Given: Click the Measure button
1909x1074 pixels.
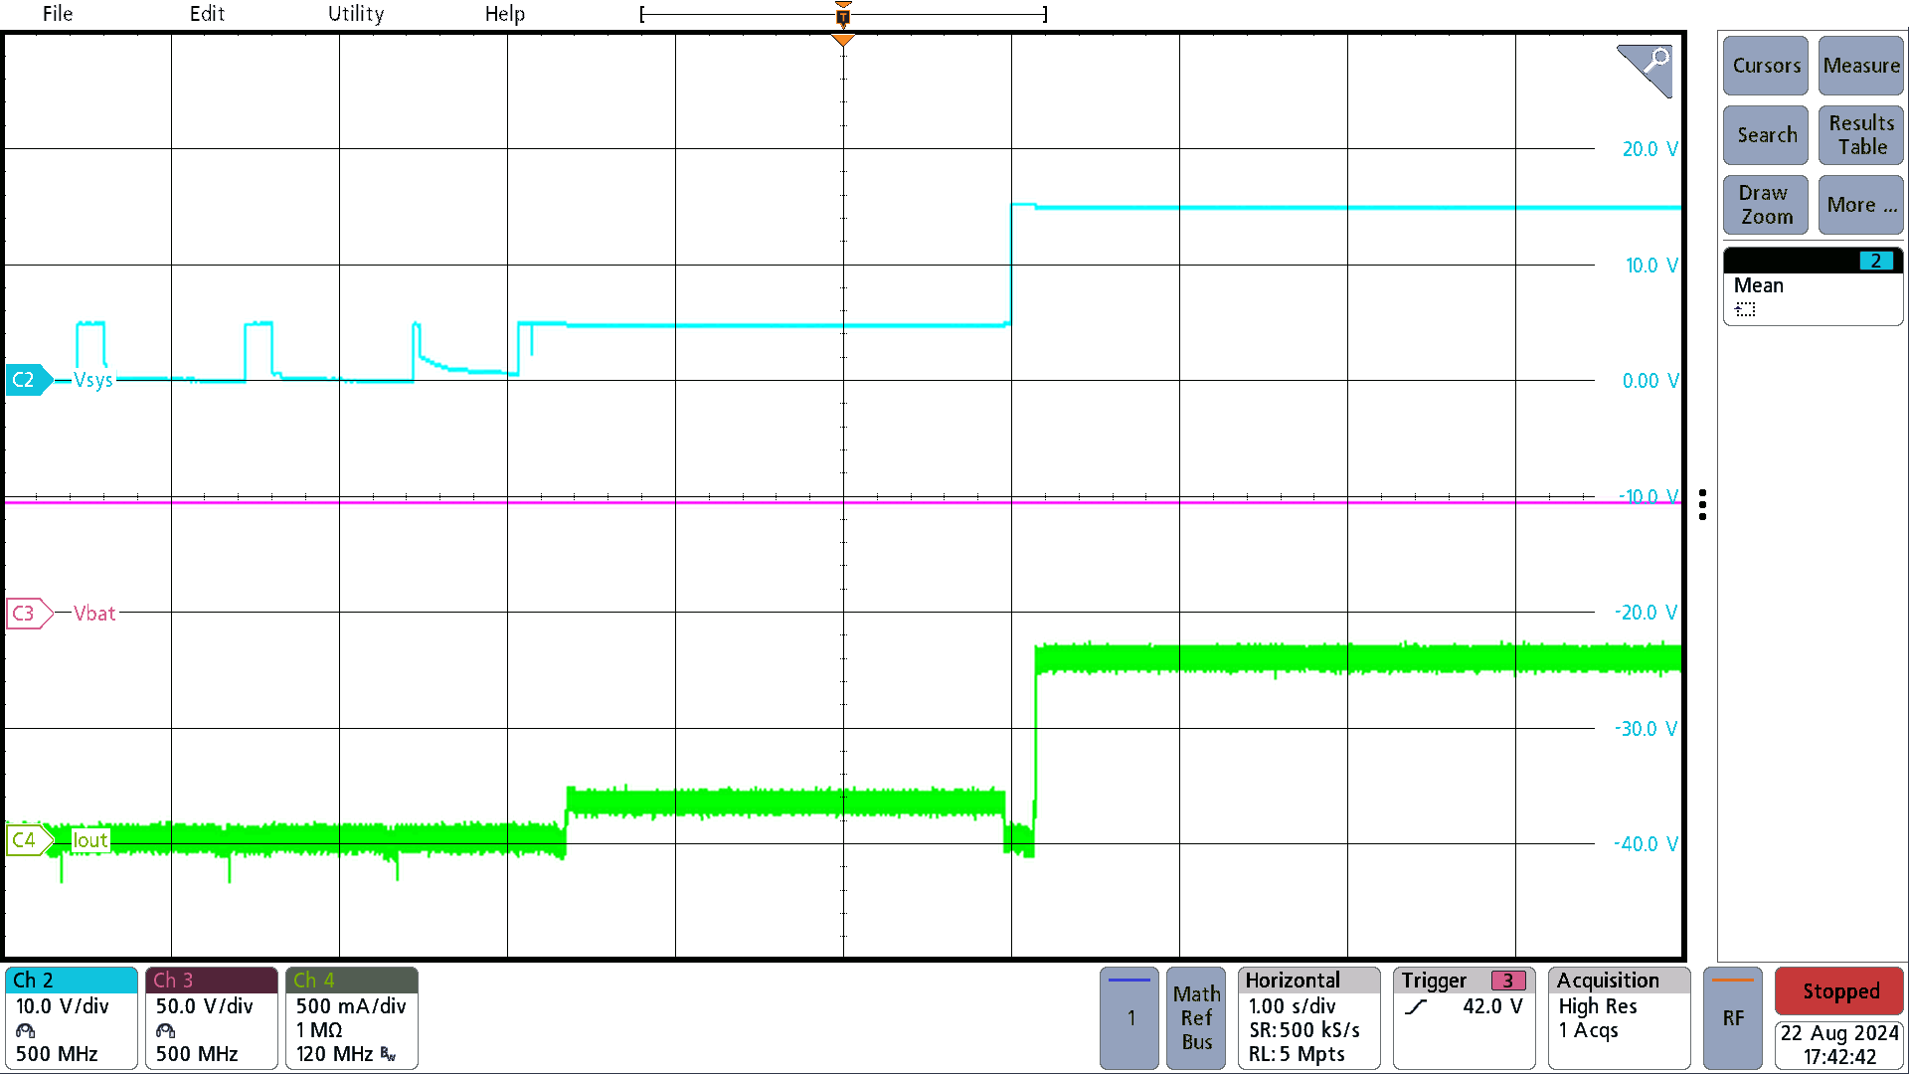Looking at the screenshot, I should [1861, 66].
